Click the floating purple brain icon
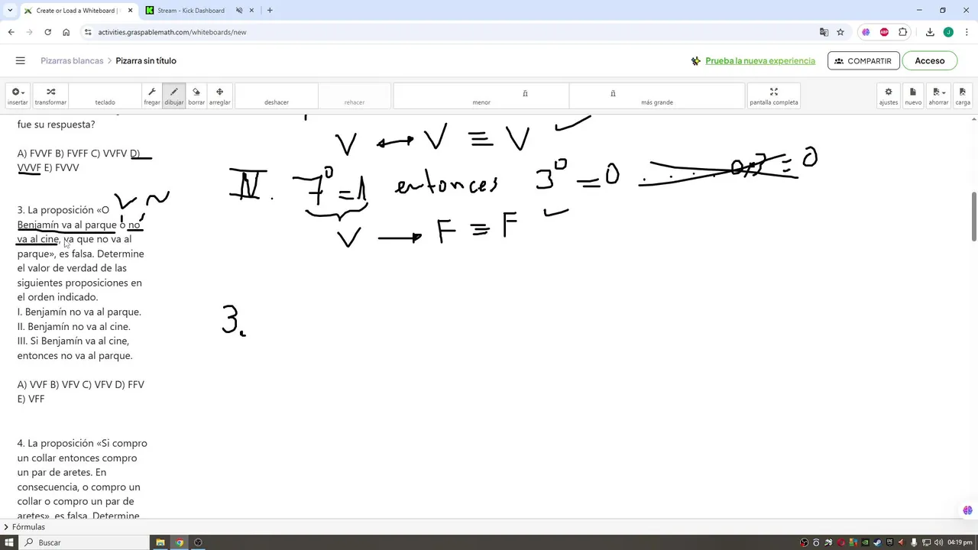Image resolution: width=978 pixels, height=550 pixels. (x=967, y=510)
